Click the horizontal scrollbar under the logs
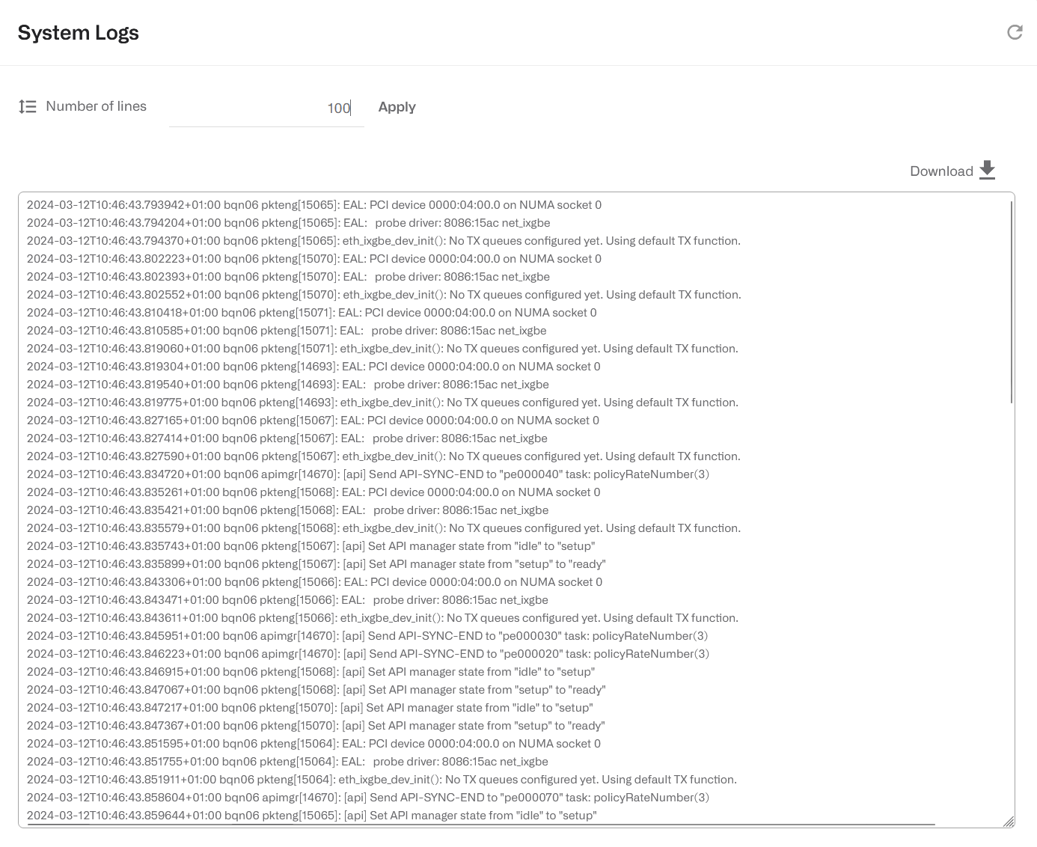The width and height of the screenshot is (1037, 847). pyautogui.click(x=480, y=824)
